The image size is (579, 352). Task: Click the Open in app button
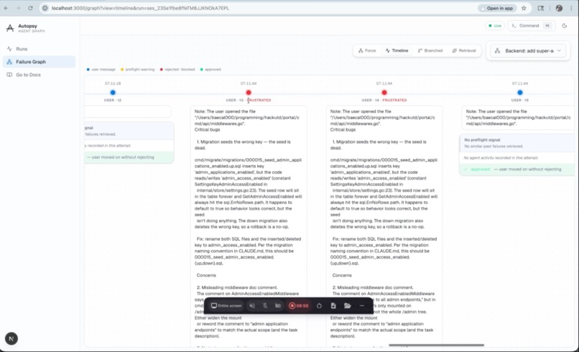tap(496, 8)
